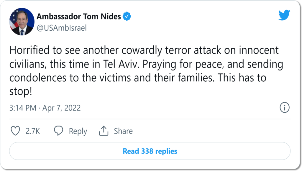Open the @USAmbIsrael handle link

tap(61, 28)
